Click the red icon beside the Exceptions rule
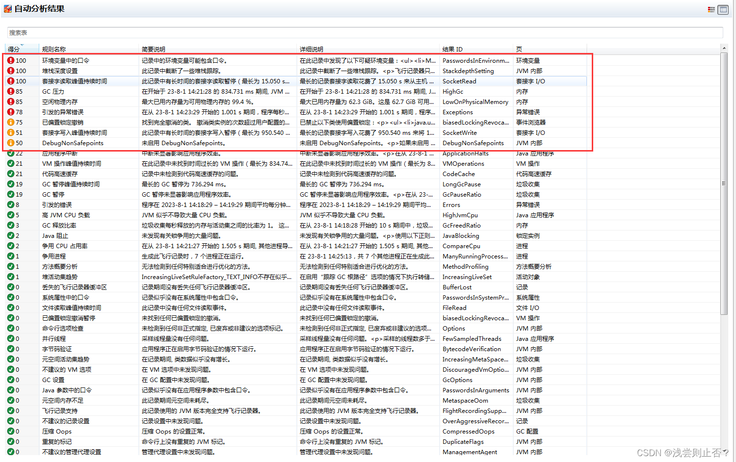The height and width of the screenshot is (462, 736). [12, 112]
